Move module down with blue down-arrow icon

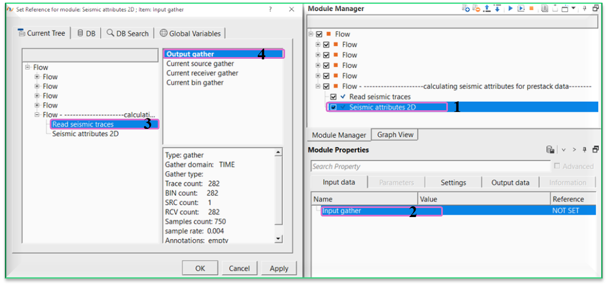[x=497, y=8]
